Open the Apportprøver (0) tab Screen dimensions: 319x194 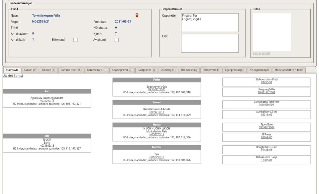tap(122, 70)
